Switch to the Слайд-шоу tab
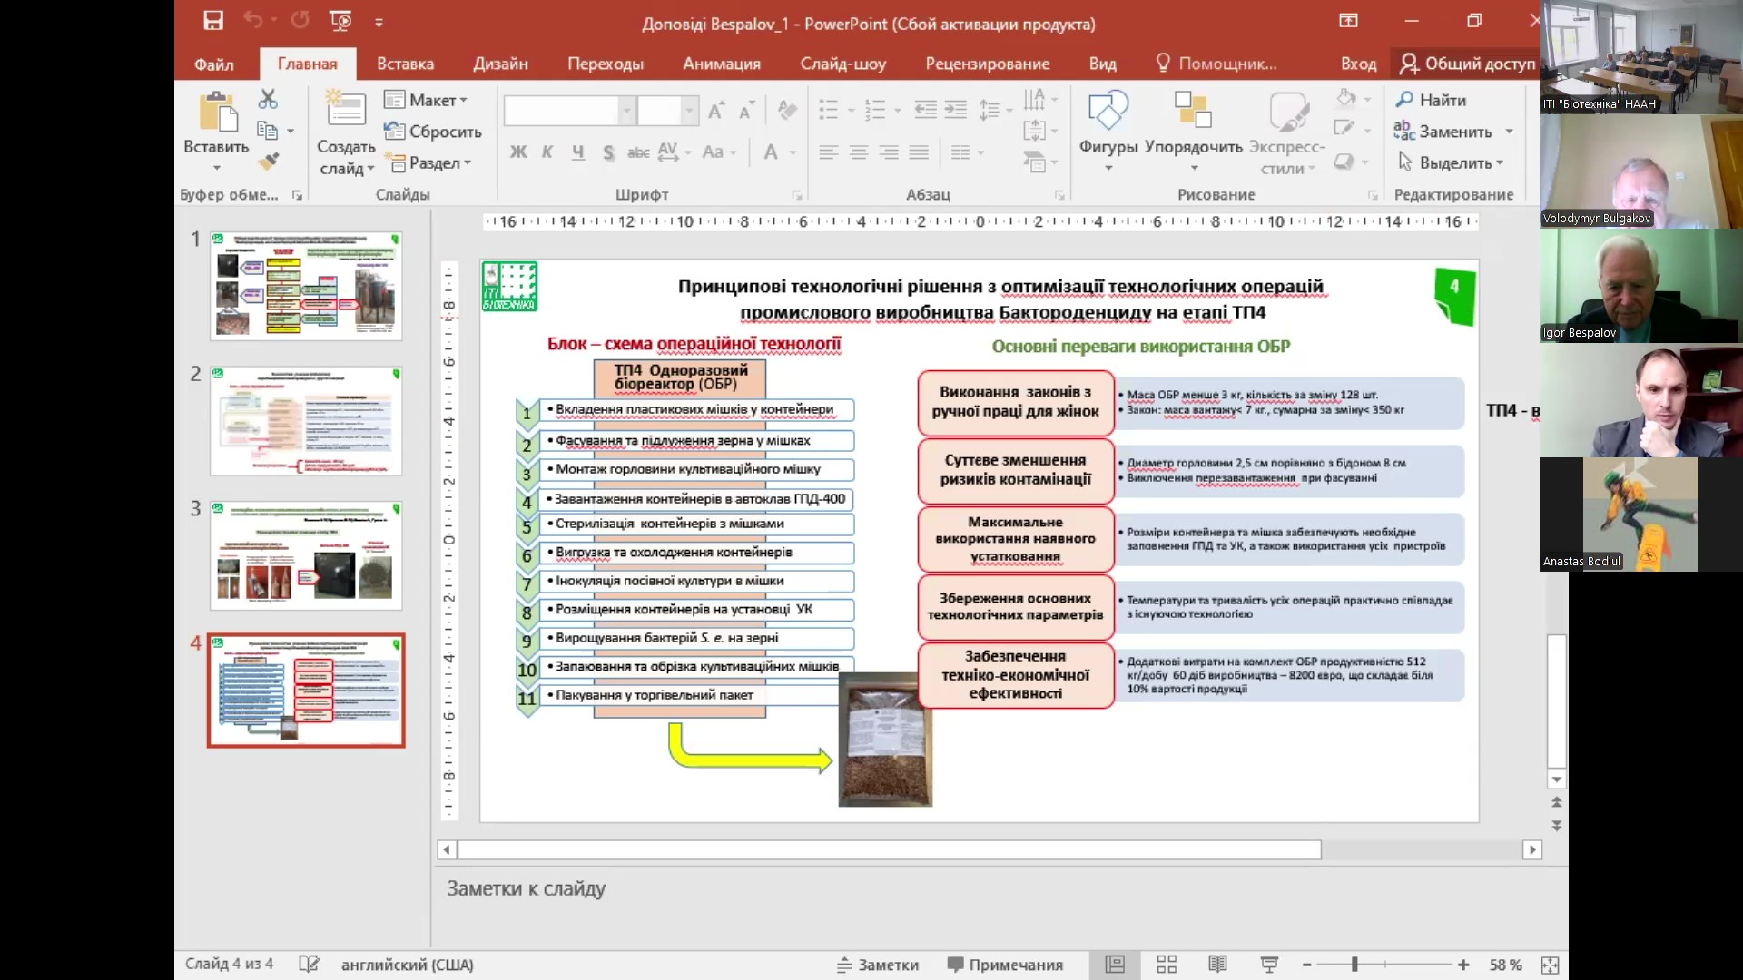1743x980 pixels. click(842, 64)
